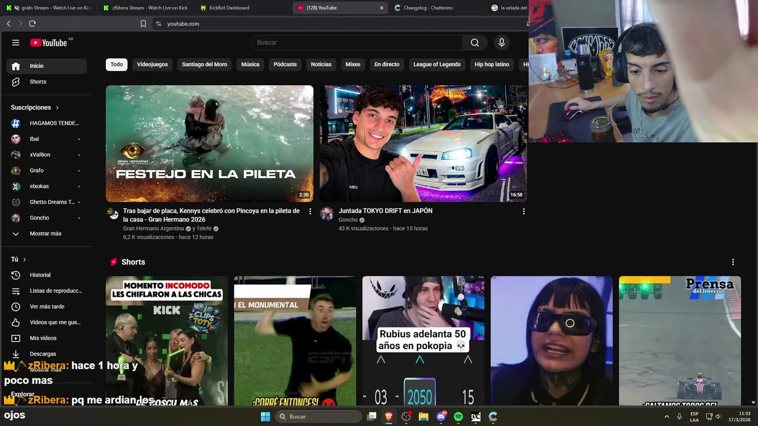
Task: Click the Windows taskbar Buscar box
Action: coord(319,417)
